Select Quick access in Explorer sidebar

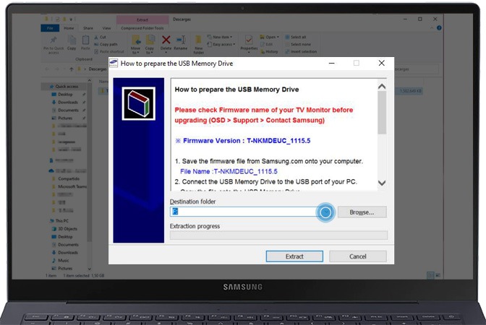point(64,87)
